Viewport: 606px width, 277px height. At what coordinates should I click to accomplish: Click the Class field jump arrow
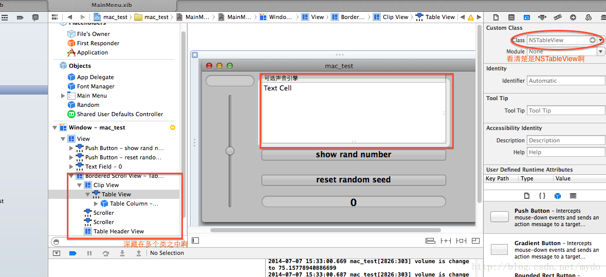point(593,40)
